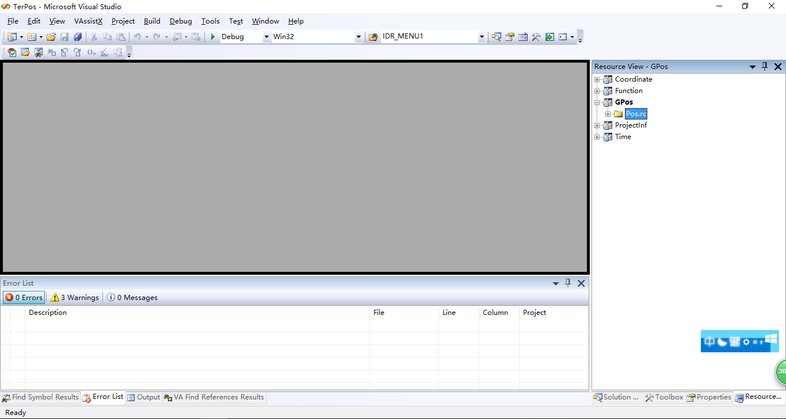The height and width of the screenshot is (419, 786).
Task: Expand the ProjectInf project node
Action: click(x=597, y=125)
